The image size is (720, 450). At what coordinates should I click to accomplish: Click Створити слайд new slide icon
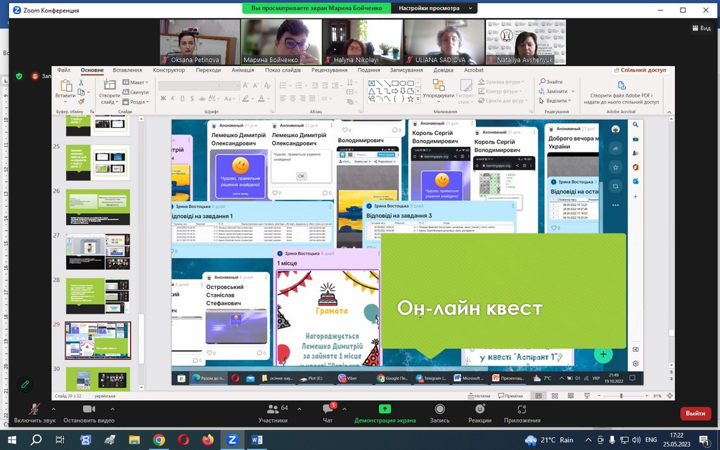(x=109, y=86)
